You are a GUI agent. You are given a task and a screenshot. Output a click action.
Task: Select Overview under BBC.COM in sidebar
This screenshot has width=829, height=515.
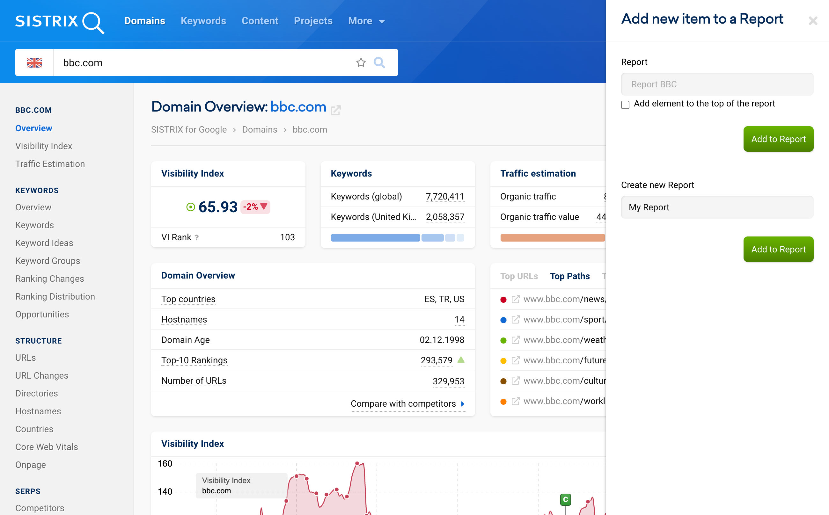pos(34,128)
